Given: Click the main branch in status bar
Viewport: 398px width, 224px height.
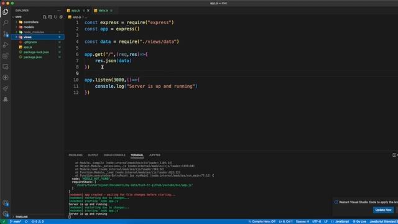Looking at the screenshot, I should coord(15,222).
